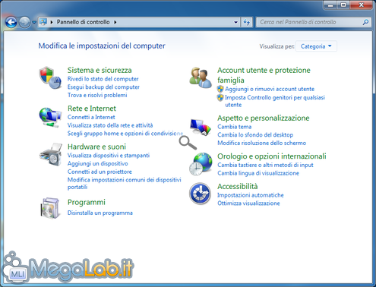Click the Programmi software box icon

click(x=50, y=208)
